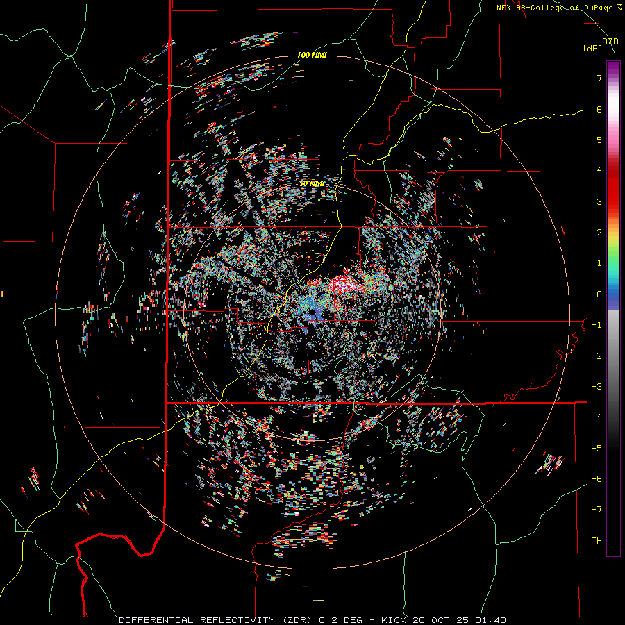Click the [dB] units label
This screenshot has width=625, height=625.
click(x=593, y=49)
